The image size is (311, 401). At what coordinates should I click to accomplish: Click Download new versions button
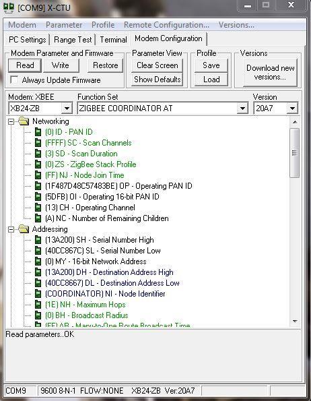coord(271,73)
